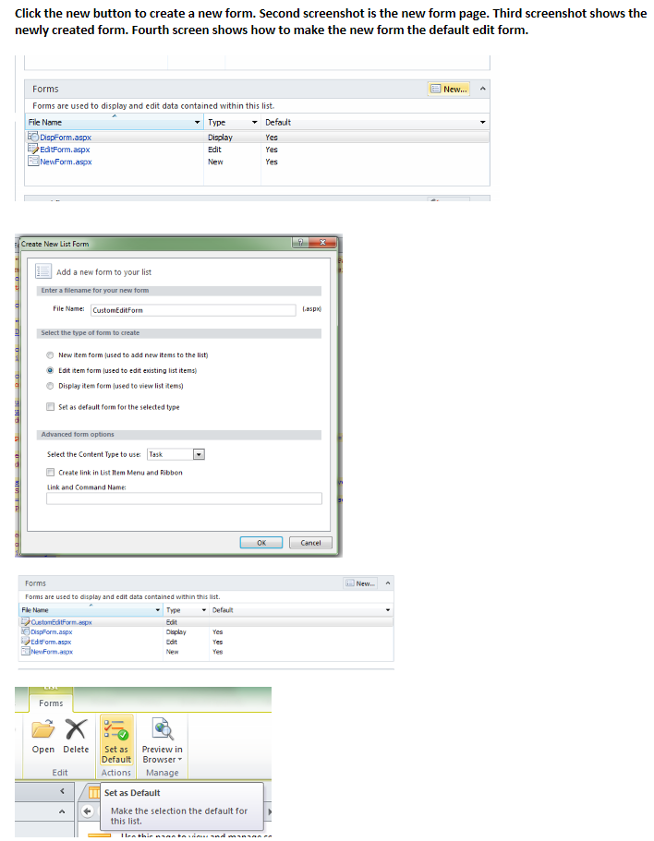The height and width of the screenshot is (841, 654).
Task: Open the Type column dropdown in first Forms table
Action: point(254,122)
